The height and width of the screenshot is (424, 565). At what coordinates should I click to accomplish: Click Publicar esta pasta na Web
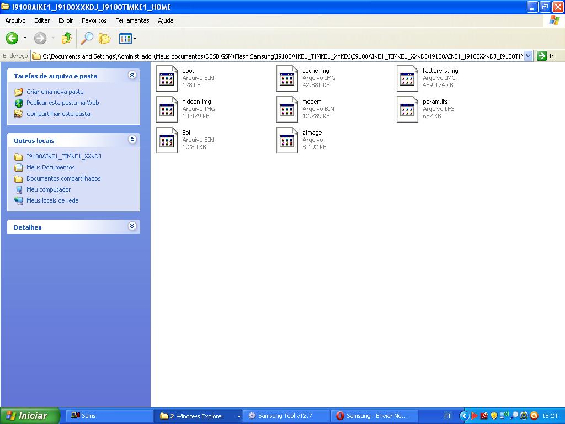pos(63,103)
